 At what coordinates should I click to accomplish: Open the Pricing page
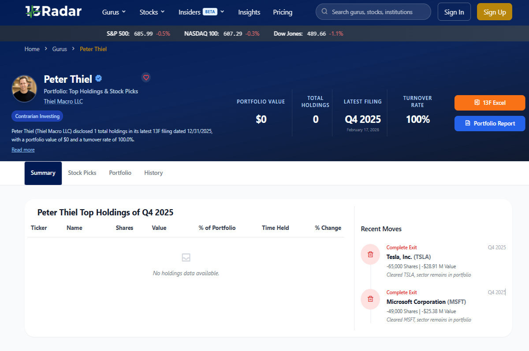283,12
